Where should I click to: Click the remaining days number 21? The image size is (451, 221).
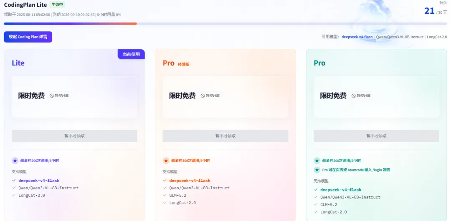429,11
